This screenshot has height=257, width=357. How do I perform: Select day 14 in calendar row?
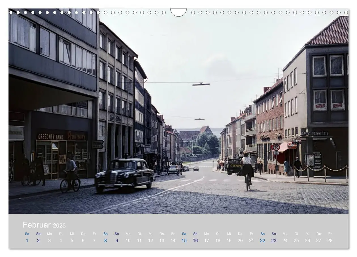173,241
